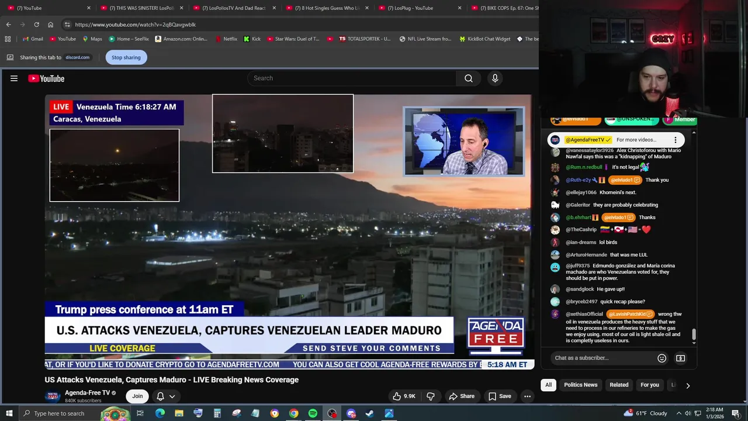The width and height of the screenshot is (748, 421).
Task: Send a Super Chat via dollar icon
Action: (681, 358)
